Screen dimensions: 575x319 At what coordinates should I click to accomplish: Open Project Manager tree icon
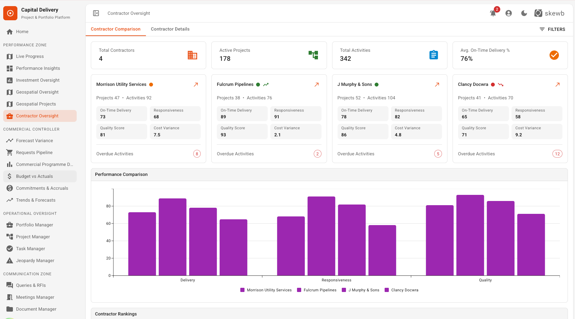10,237
